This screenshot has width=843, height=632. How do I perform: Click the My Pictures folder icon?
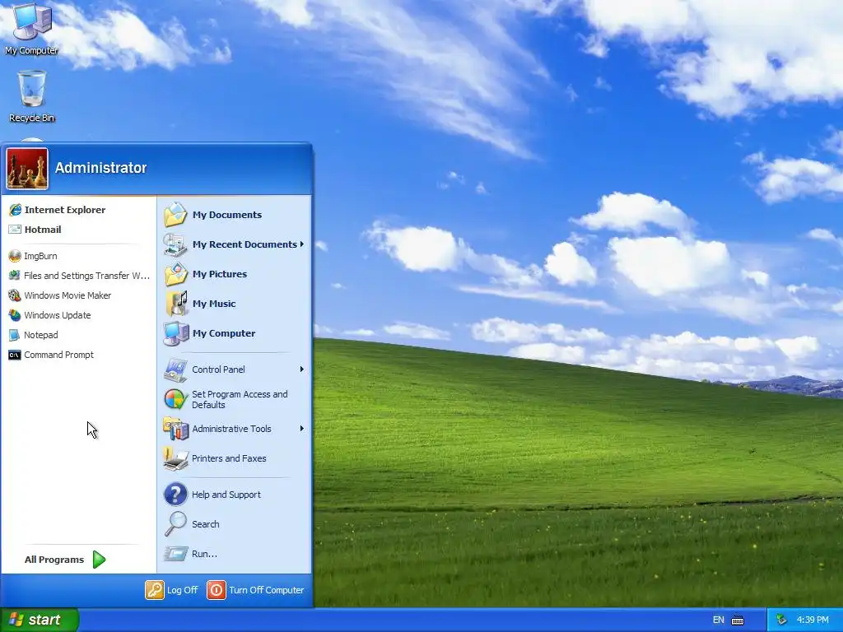pos(176,274)
